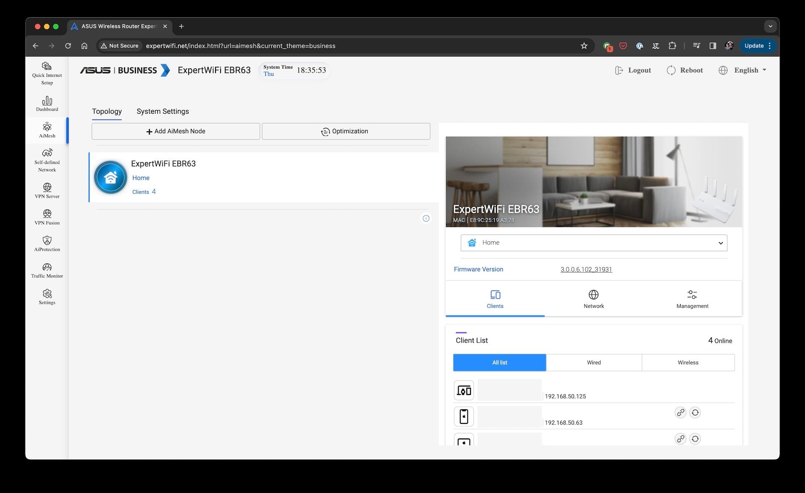Toggle the All list client filter
805x493 pixels.
(x=500, y=363)
